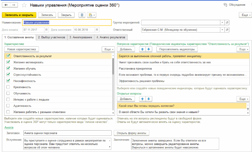Click the back navigation arrow
Screen dimensions: 252x152
coord(6,5)
